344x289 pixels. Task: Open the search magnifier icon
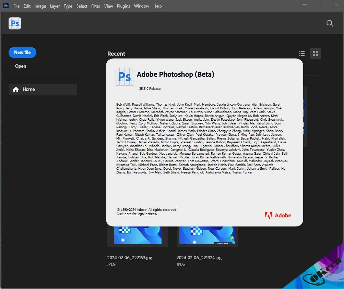(330, 23)
